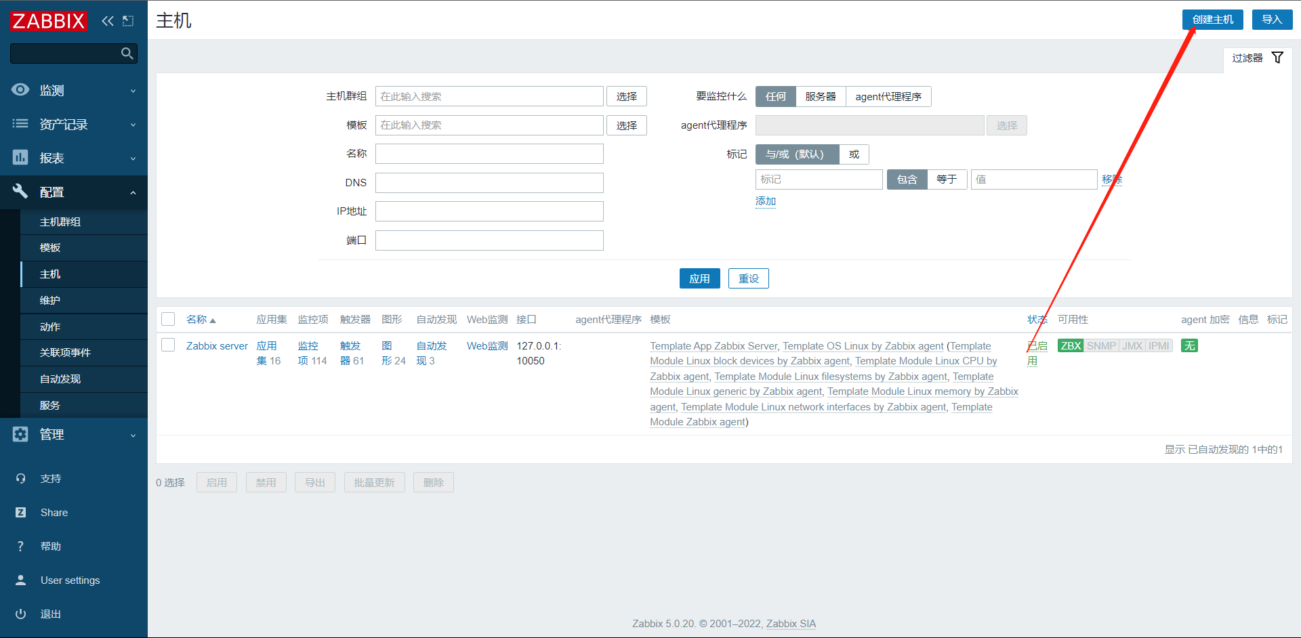This screenshot has height=638, width=1301.
Task: Focus the IP地址 filter field
Action: coord(489,211)
